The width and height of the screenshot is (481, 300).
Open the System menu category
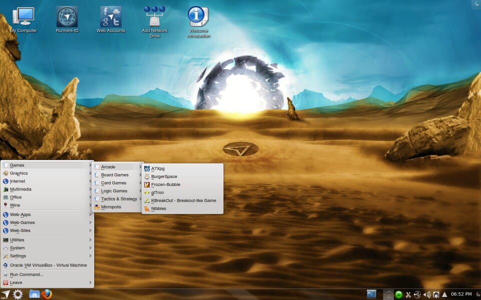(x=47, y=247)
